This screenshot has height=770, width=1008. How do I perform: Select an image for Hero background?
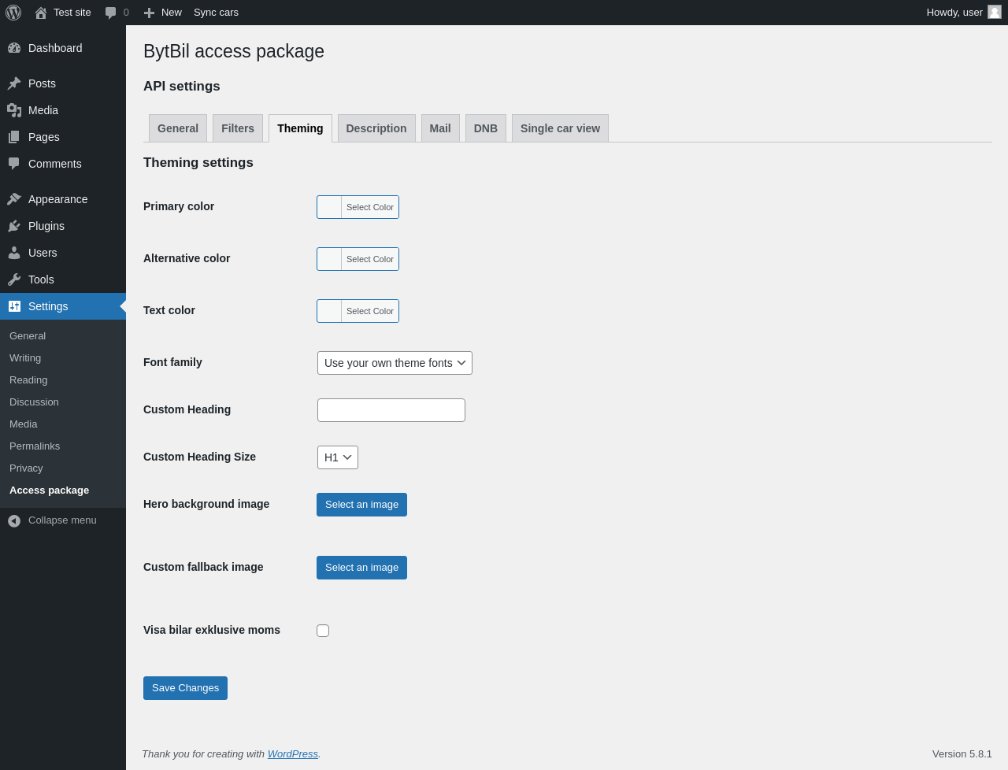tap(361, 505)
